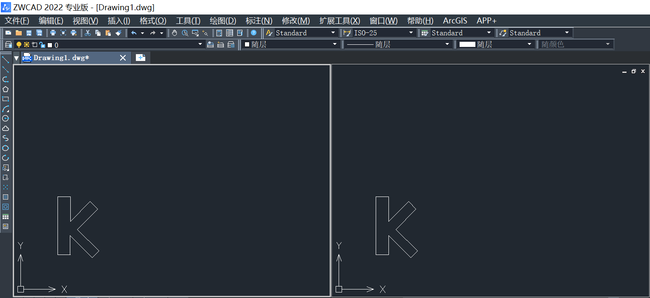Select the Ellipse tool

(x=6, y=148)
